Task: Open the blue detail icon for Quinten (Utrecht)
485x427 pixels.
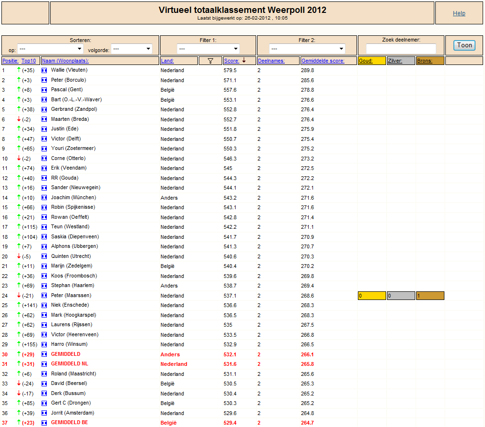Action: (44, 256)
